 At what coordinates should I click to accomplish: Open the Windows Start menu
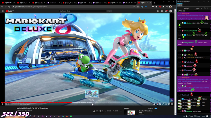2,116
